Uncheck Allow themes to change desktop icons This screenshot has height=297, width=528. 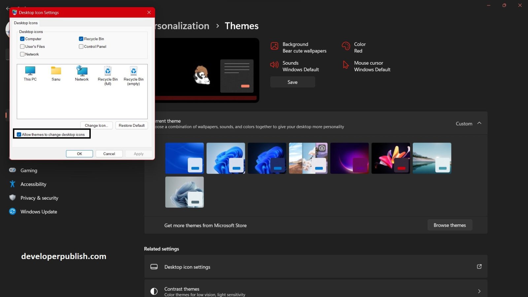click(19, 134)
